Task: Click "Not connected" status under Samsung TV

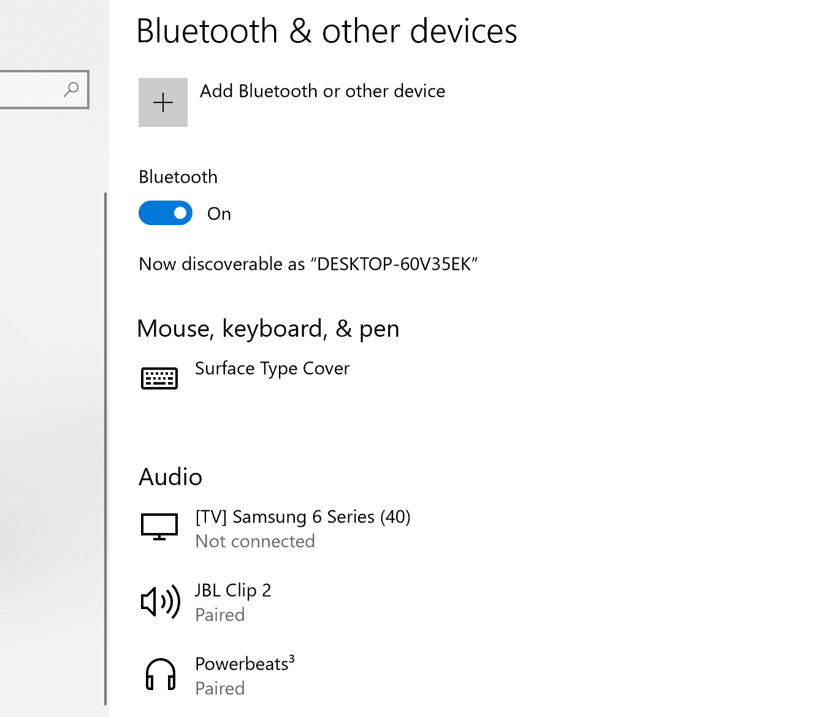Action: (255, 542)
